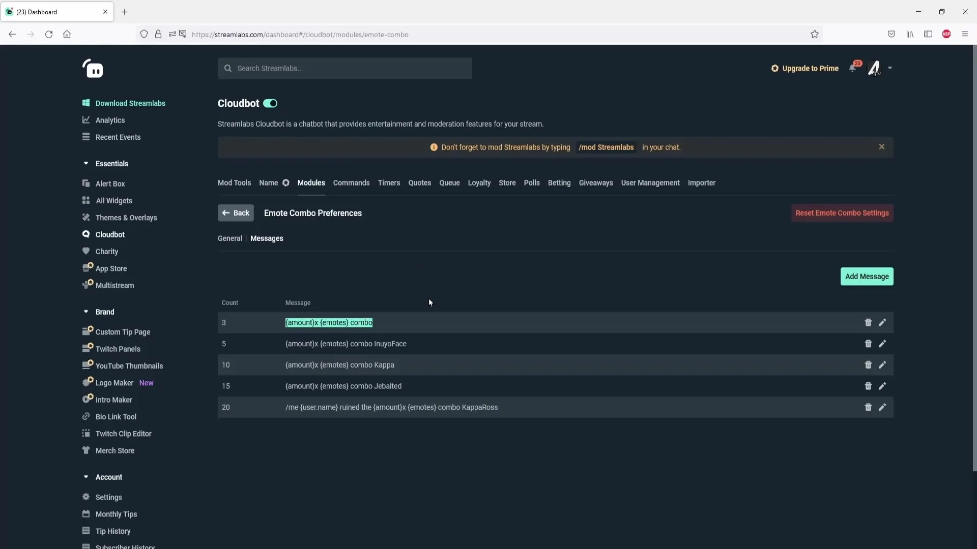977x549 pixels.
Task: Open Download Streamlabs link
Action: pyautogui.click(x=130, y=103)
